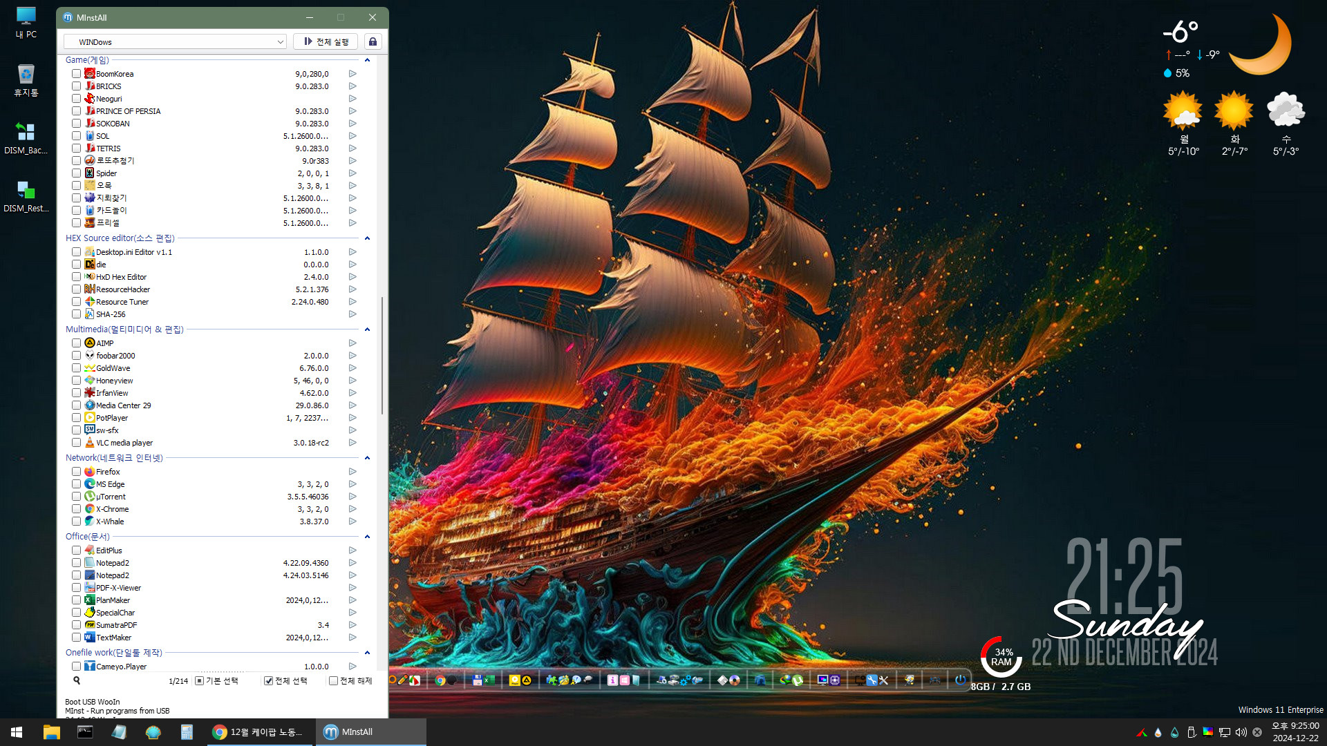The height and width of the screenshot is (746, 1327).
Task: Select the Cameyo.Player entry
Action: (x=121, y=667)
